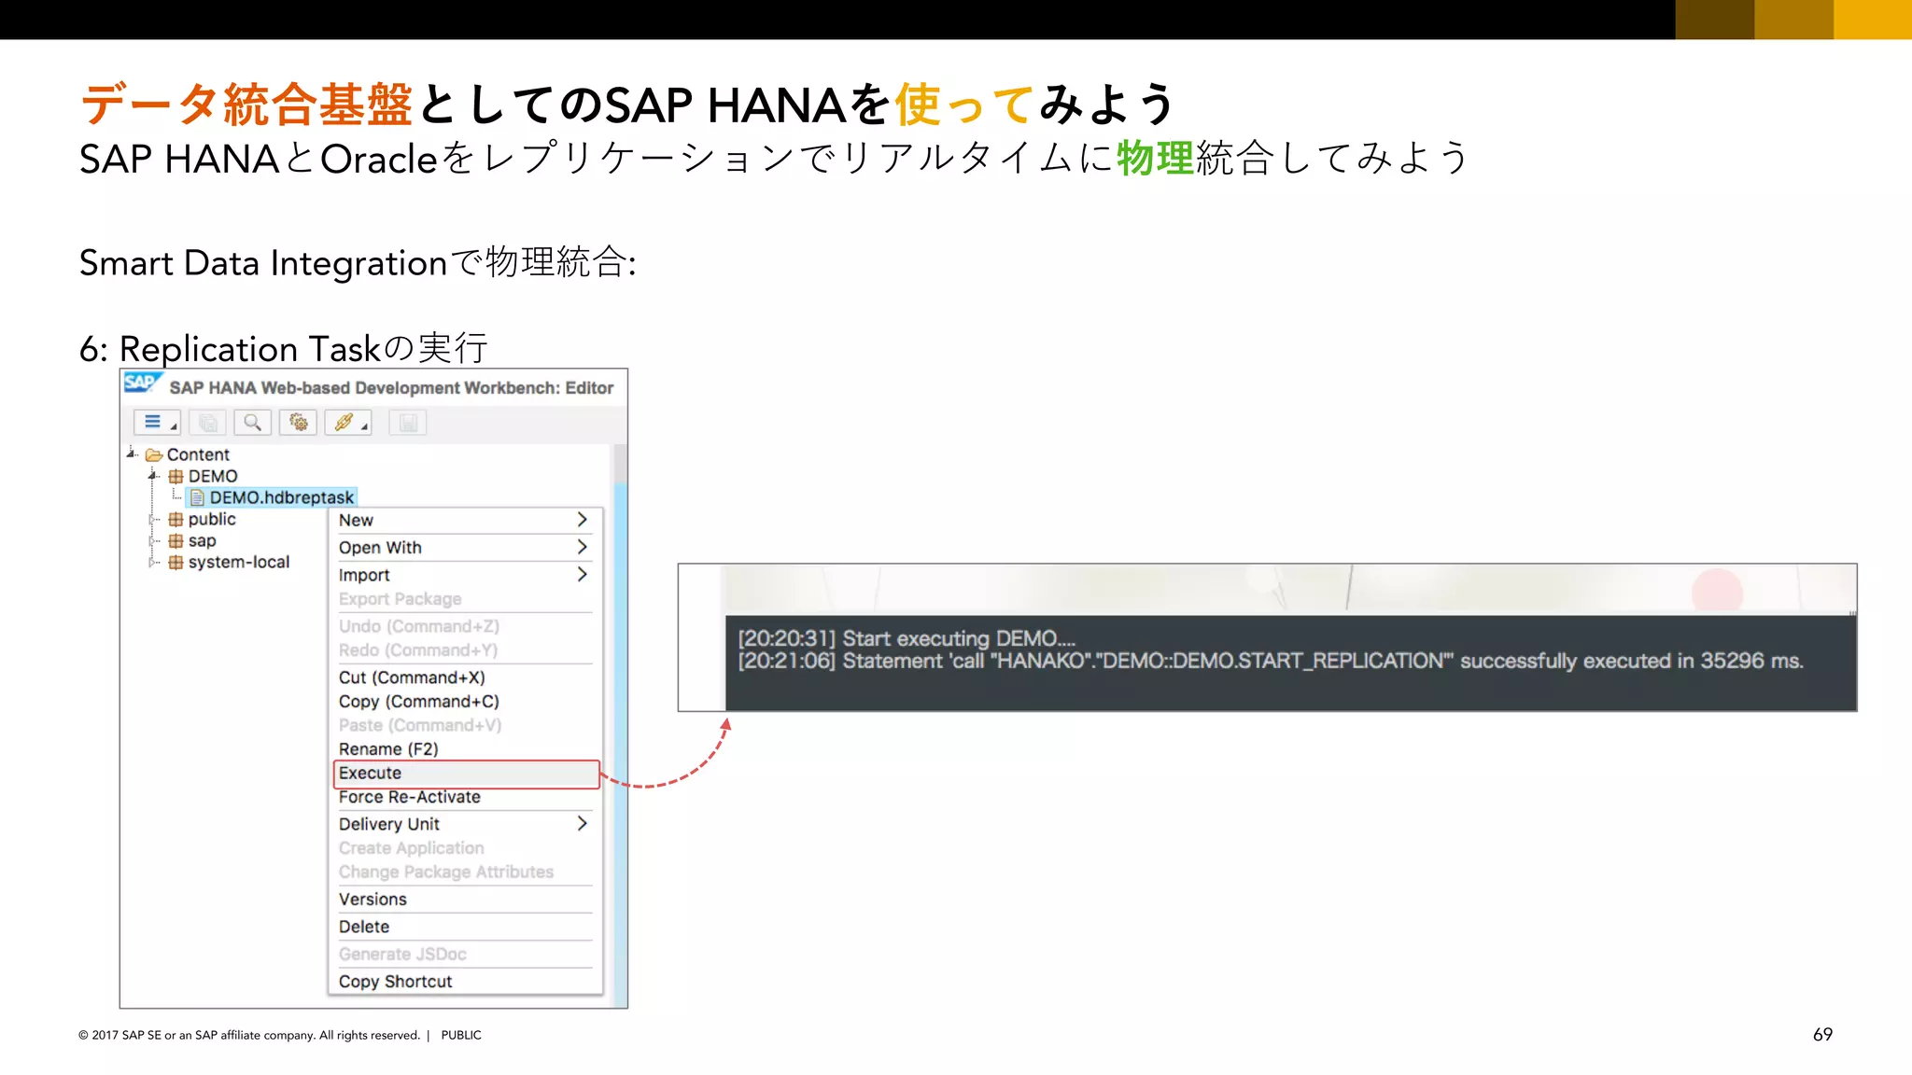Open the Import submenu arrow

582,575
